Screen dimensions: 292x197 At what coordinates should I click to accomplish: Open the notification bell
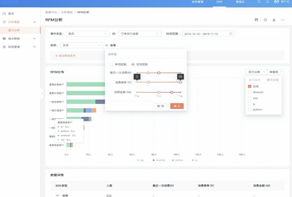pyautogui.click(x=267, y=2)
